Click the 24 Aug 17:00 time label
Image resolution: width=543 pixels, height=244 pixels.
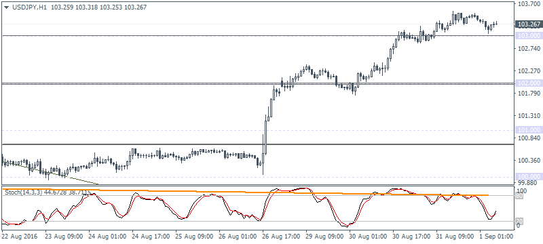click(x=151, y=237)
